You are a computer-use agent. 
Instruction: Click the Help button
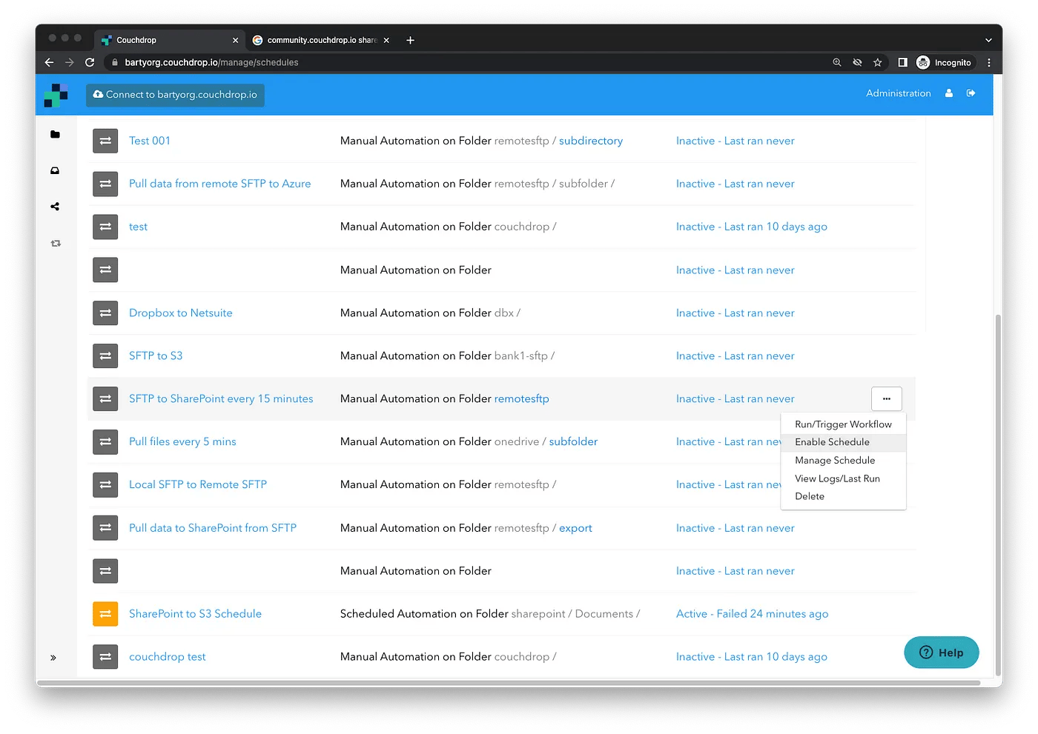pyautogui.click(x=941, y=653)
